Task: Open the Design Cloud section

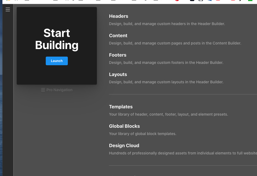Action: pyautogui.click(x=124, y=146)
